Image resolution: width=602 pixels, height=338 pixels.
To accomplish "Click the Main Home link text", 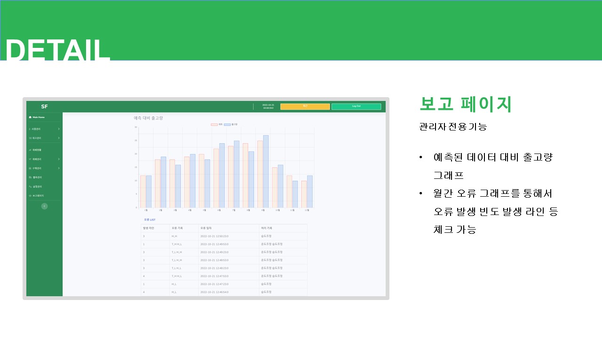I will coord(39,117).
